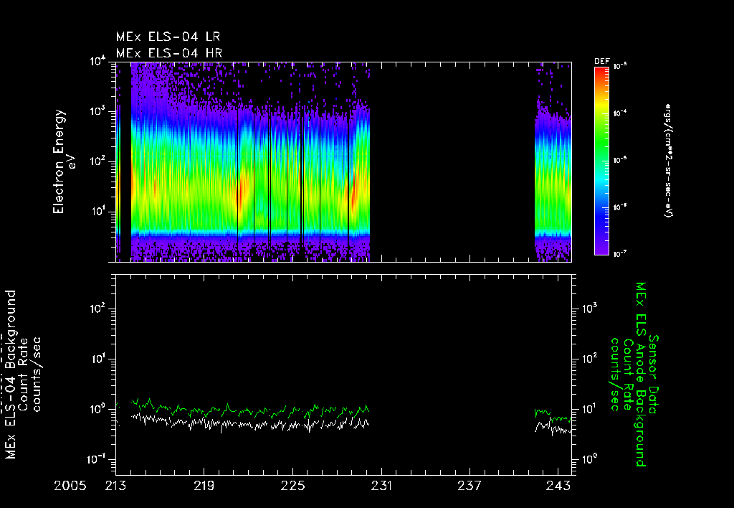
Task: Click the 'MEx ELS-04 LR' title text
Action: tap(168, 37)
